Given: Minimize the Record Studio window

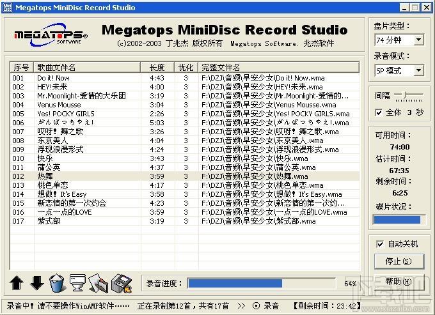Looking at the screenshot, I should click(404, 8).
